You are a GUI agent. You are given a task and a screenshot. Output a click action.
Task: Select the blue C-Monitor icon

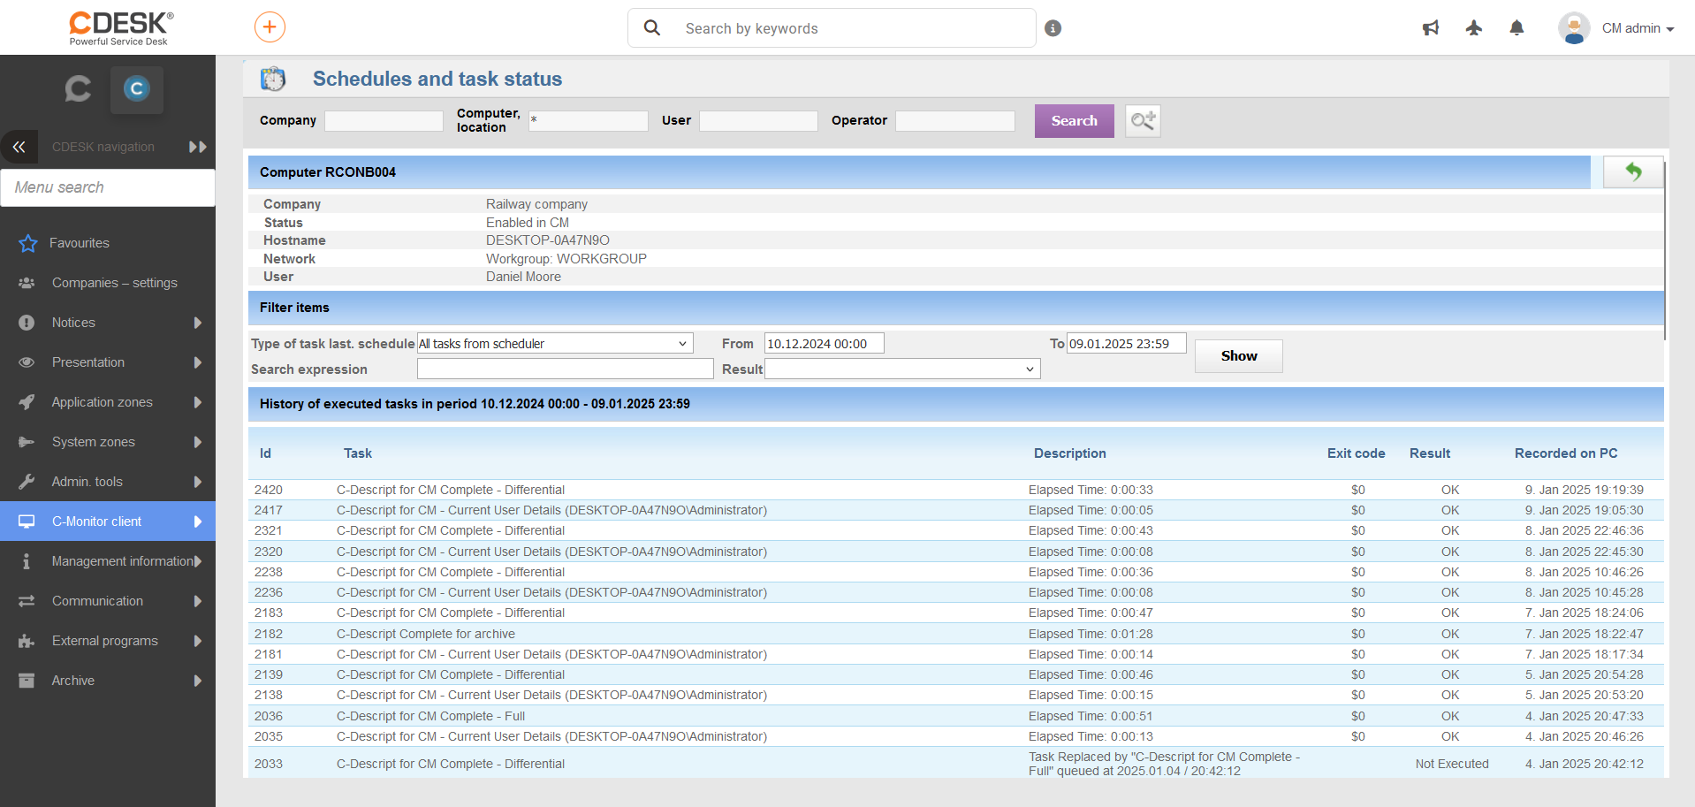136,89
